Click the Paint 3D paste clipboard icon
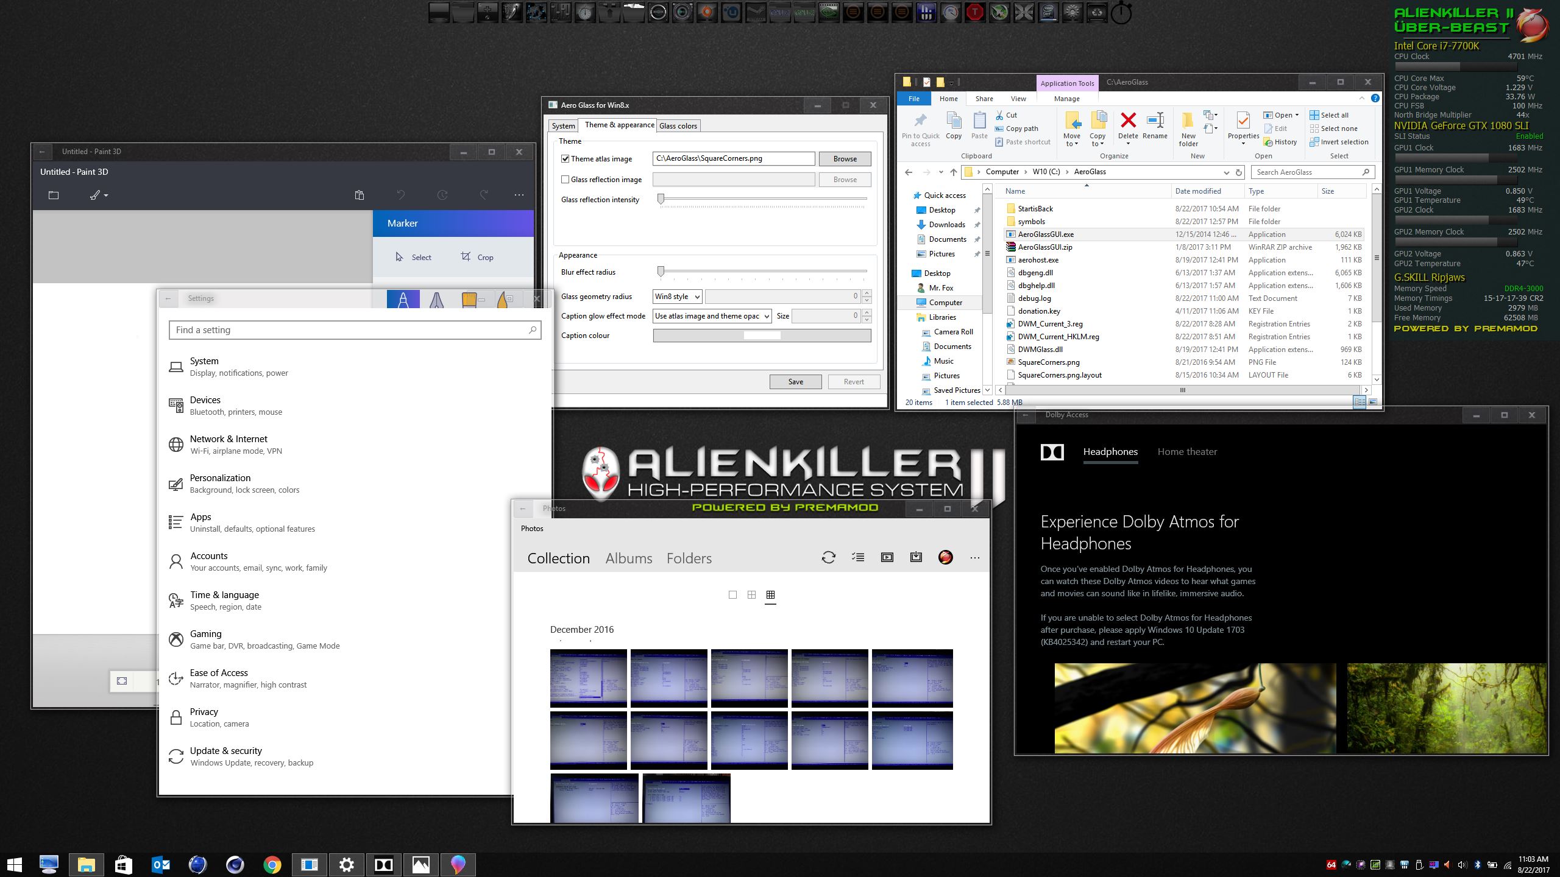This screenshot has width=1560, height=877. (360, 195)
